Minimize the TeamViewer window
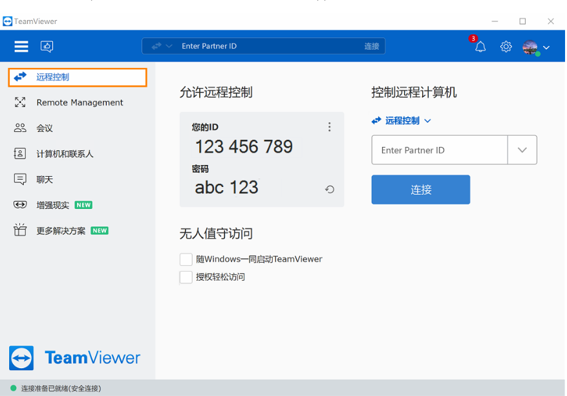 tap(495, 21)
